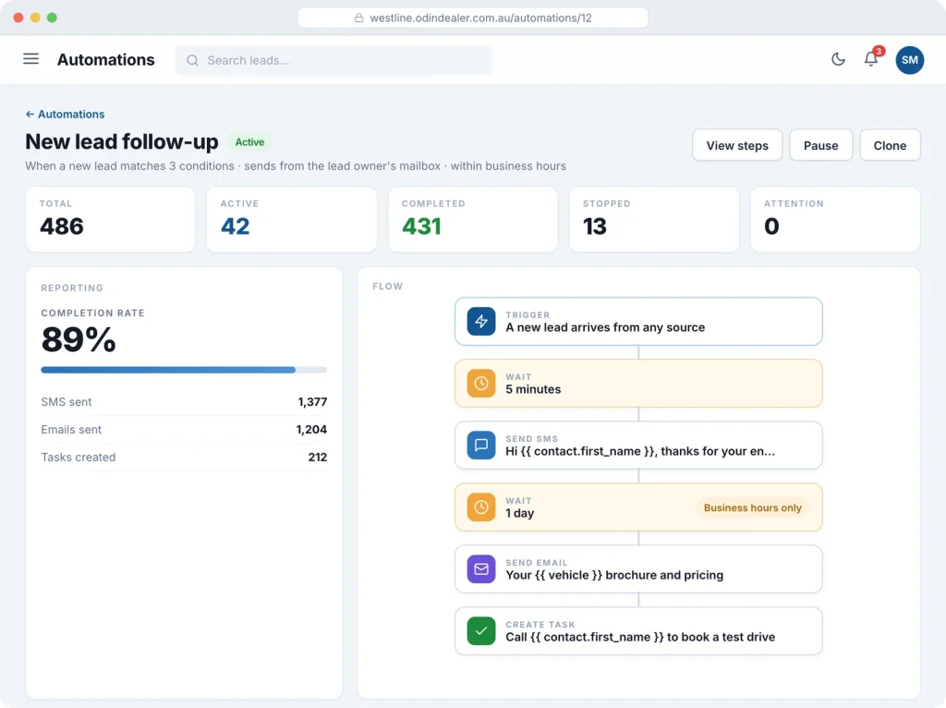The image size is (946, 708).
Task: Click the View steps button
Action: (x=737, y=145)
